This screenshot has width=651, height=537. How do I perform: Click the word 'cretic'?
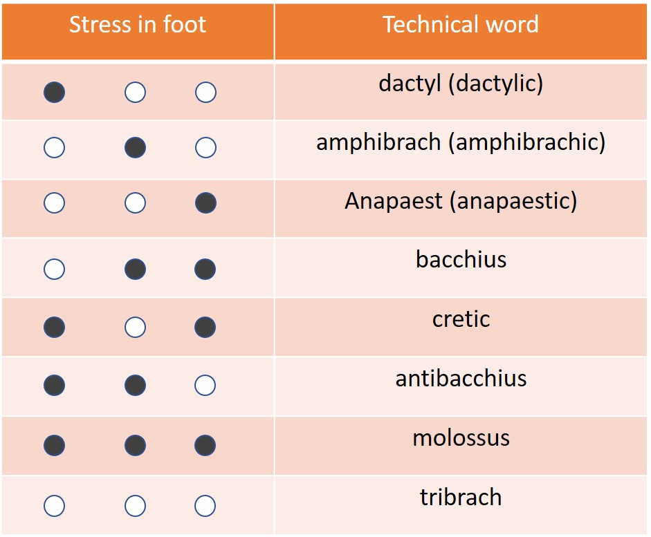pyautogui.click(x=461, y=319)
